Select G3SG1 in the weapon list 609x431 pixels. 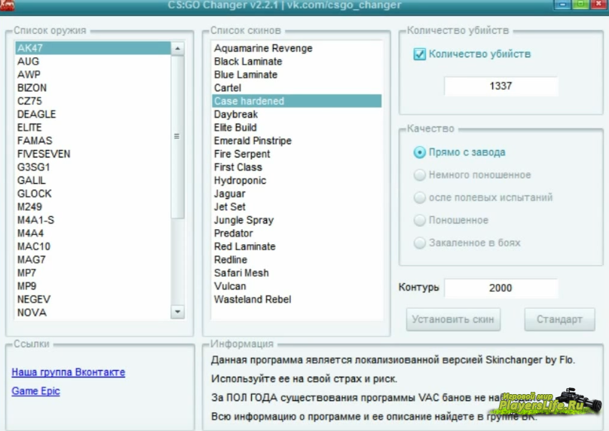[93, 167]
